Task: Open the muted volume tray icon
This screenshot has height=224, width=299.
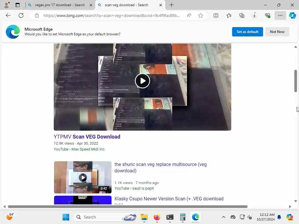Action: 250,217
